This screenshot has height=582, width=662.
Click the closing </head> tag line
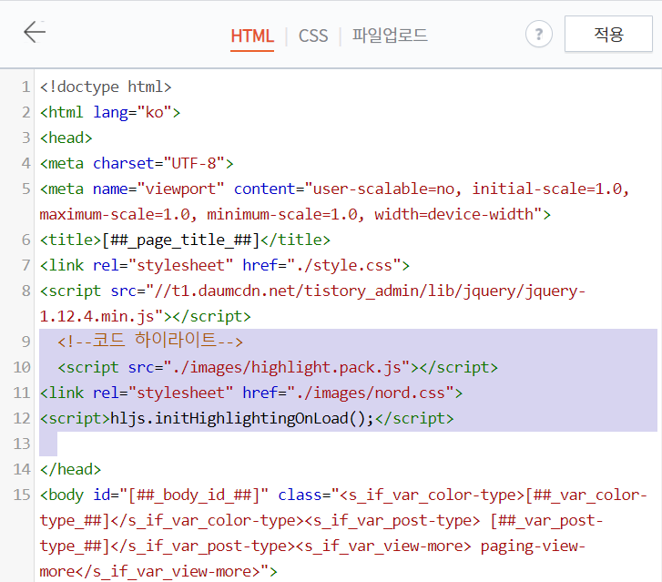[x=70, y=469]
